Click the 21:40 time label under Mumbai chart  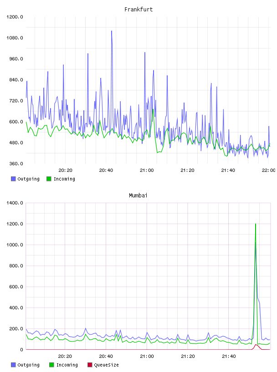point(229,356)
